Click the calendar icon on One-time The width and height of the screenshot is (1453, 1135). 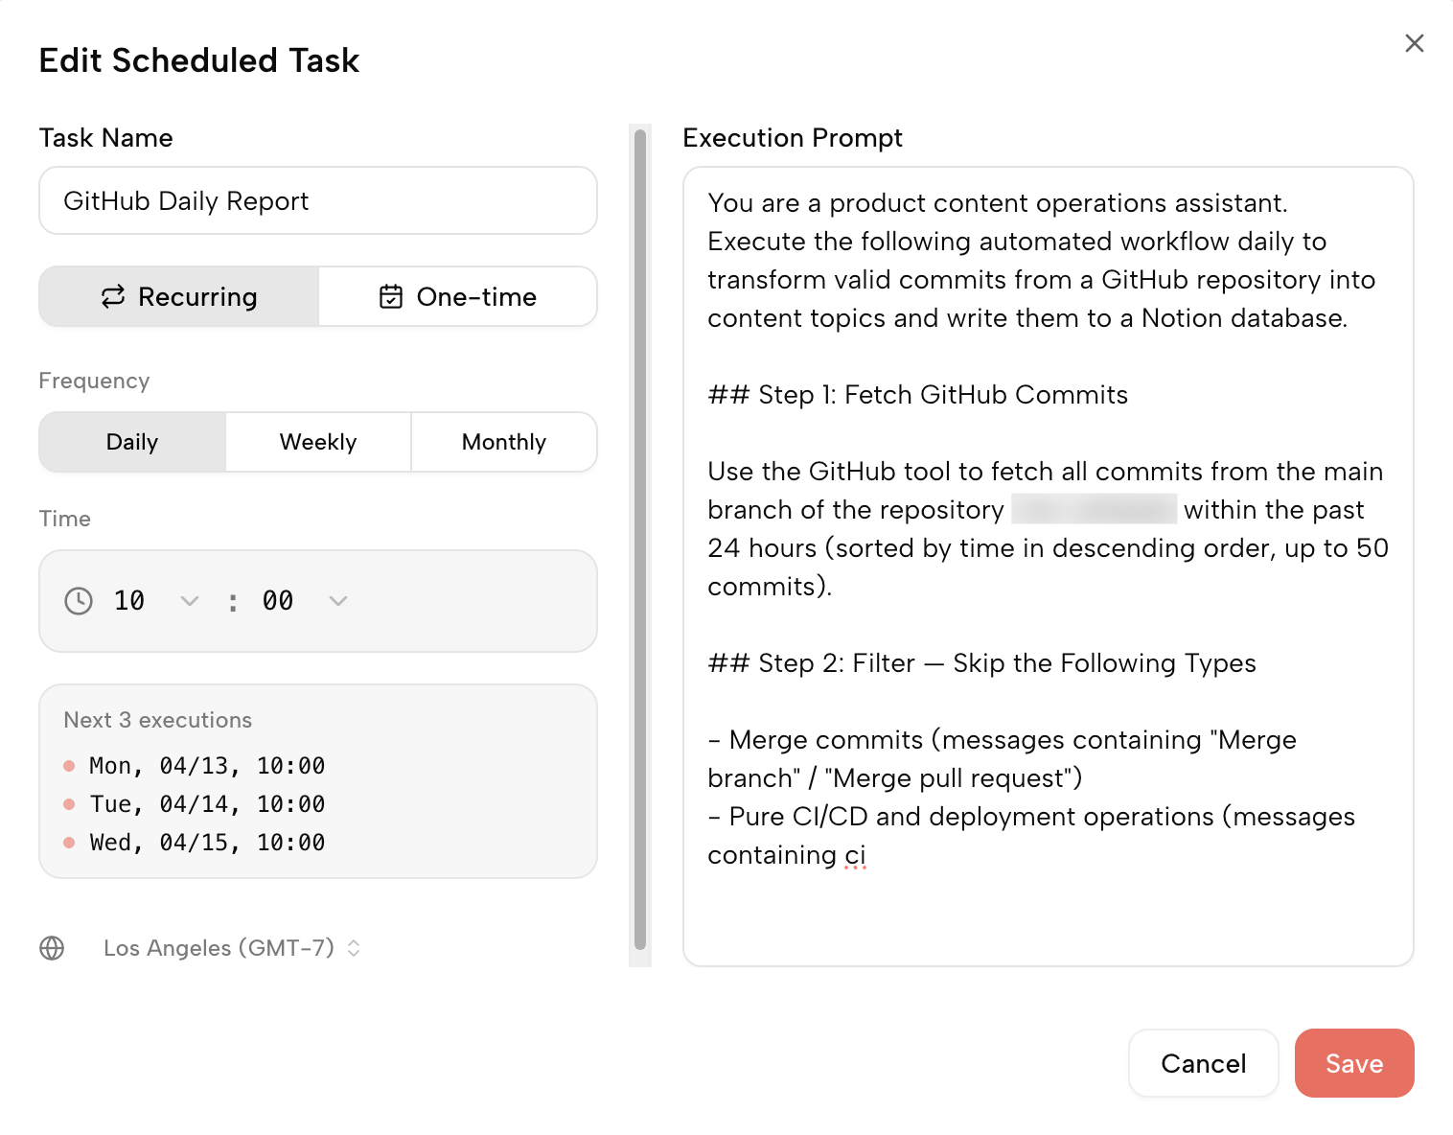tap(391, 297)
